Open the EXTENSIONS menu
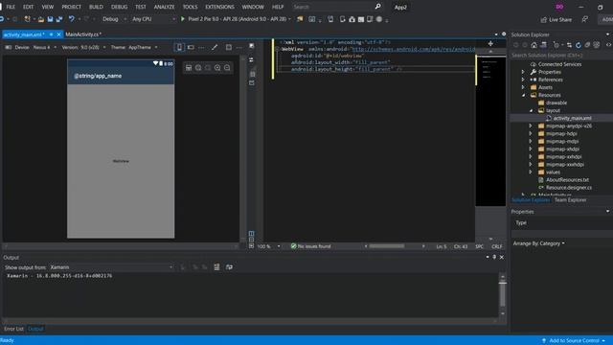The height and width of the screenshot is (345, 613). [x=219, y=7]
